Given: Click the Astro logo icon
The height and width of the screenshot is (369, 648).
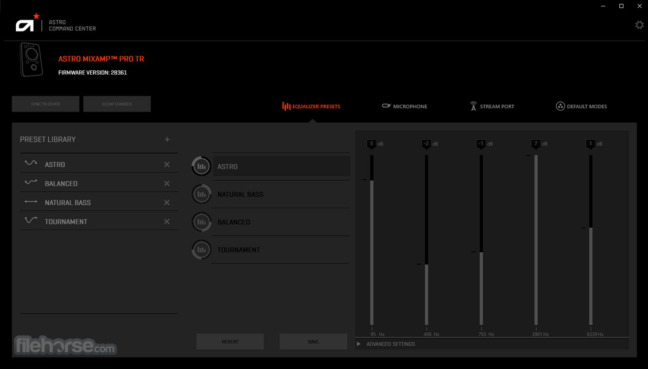Looking at the screenshot, I should pos(27,23).
